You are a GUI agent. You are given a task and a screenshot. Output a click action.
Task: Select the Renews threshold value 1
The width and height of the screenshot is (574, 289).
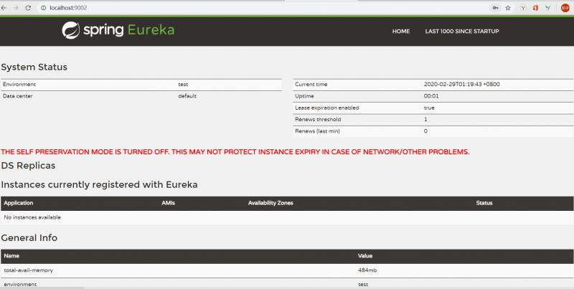click(x=425, y=119)
